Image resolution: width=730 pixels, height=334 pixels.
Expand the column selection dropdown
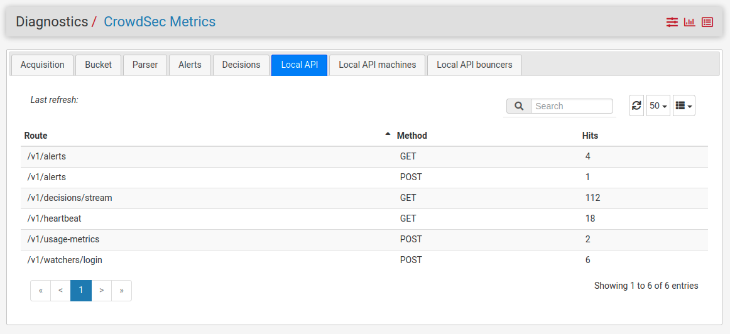[684, 106]
